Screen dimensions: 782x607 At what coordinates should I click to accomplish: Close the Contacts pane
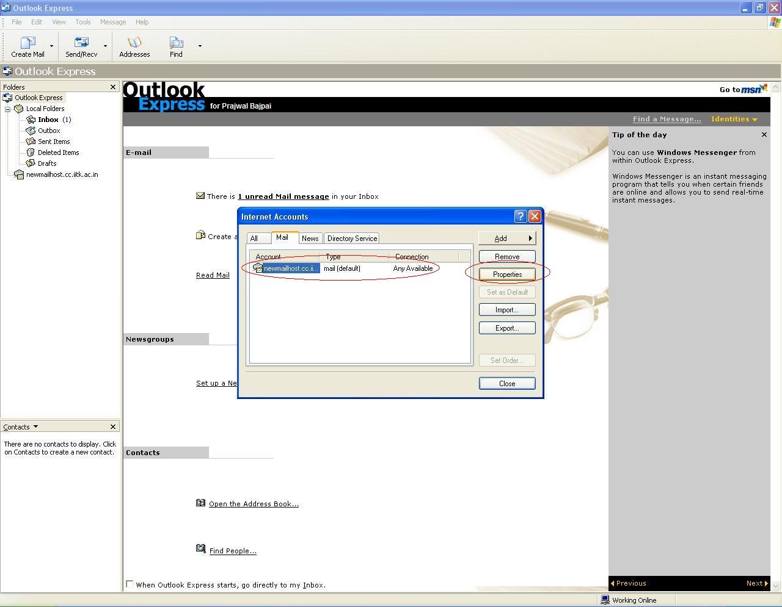click(112, 426)
